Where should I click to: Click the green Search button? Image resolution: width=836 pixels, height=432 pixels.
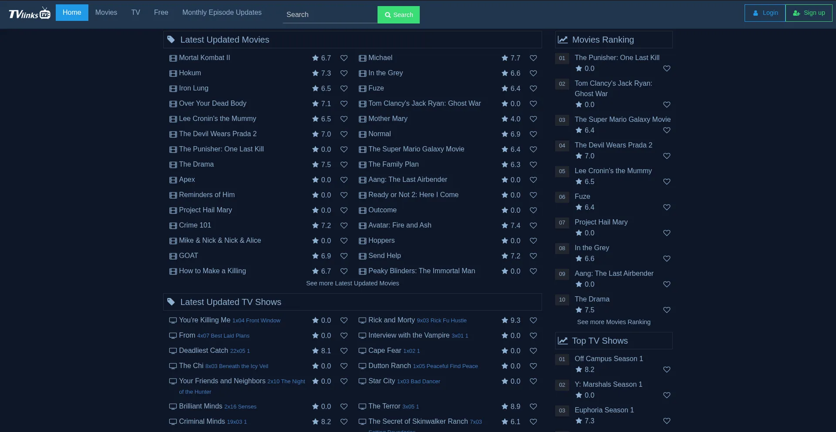coord(398,15)
